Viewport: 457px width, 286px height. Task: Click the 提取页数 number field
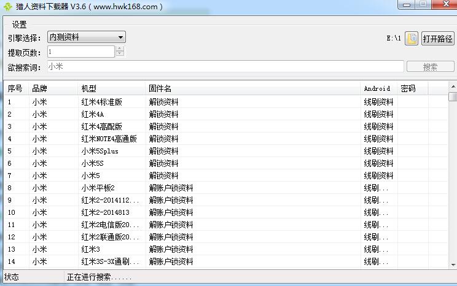(x=81, y=52)
